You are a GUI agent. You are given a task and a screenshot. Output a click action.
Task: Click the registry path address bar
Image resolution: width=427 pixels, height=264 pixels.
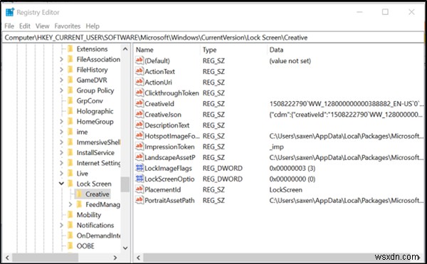[213, 38]
